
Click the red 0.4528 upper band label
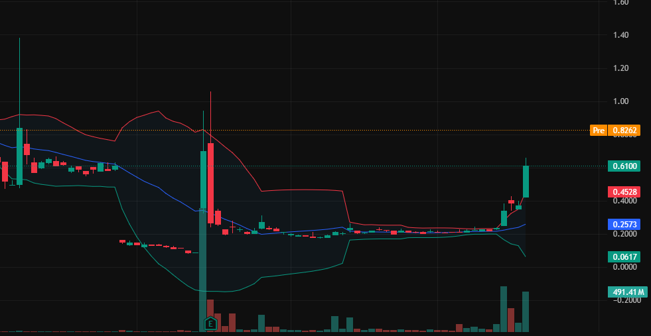(624, 192)
